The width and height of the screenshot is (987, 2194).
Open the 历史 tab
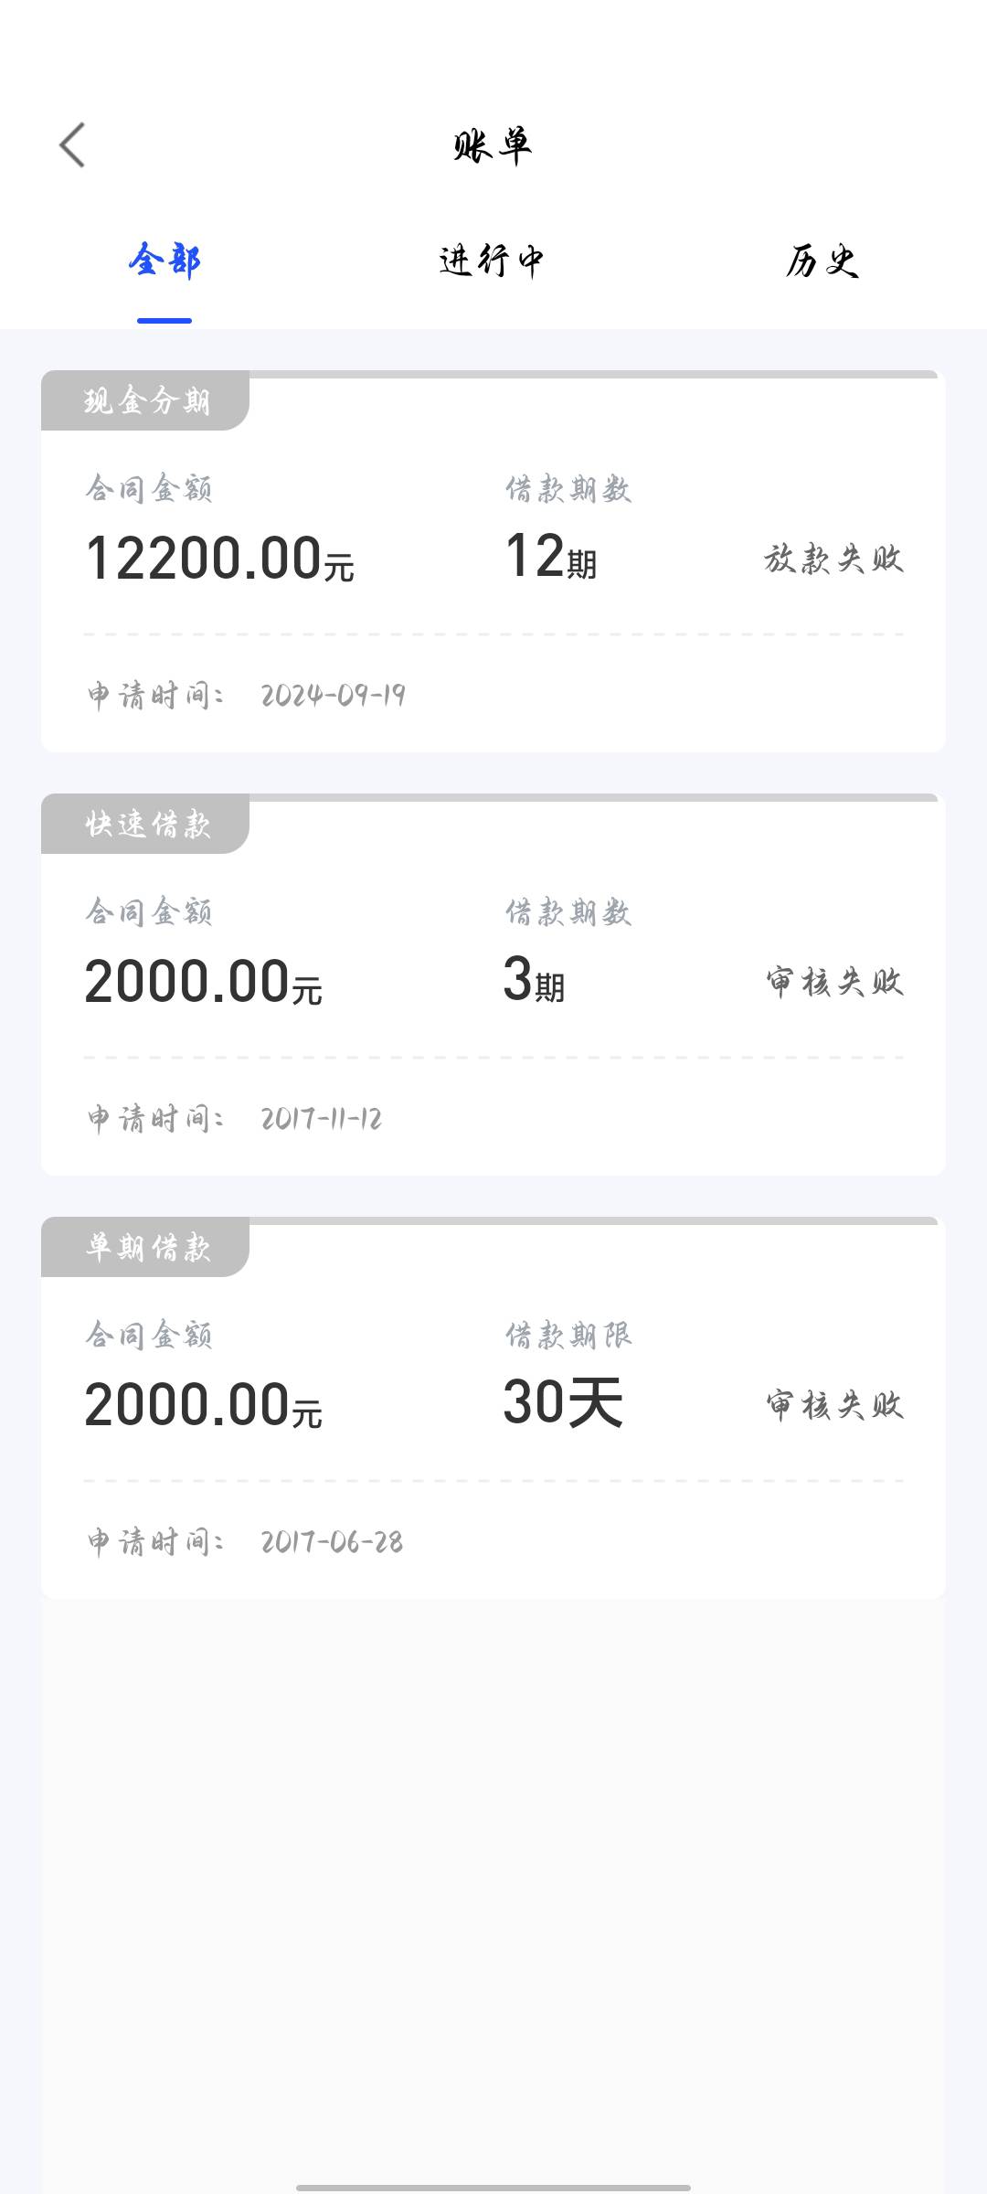(822, 261)
